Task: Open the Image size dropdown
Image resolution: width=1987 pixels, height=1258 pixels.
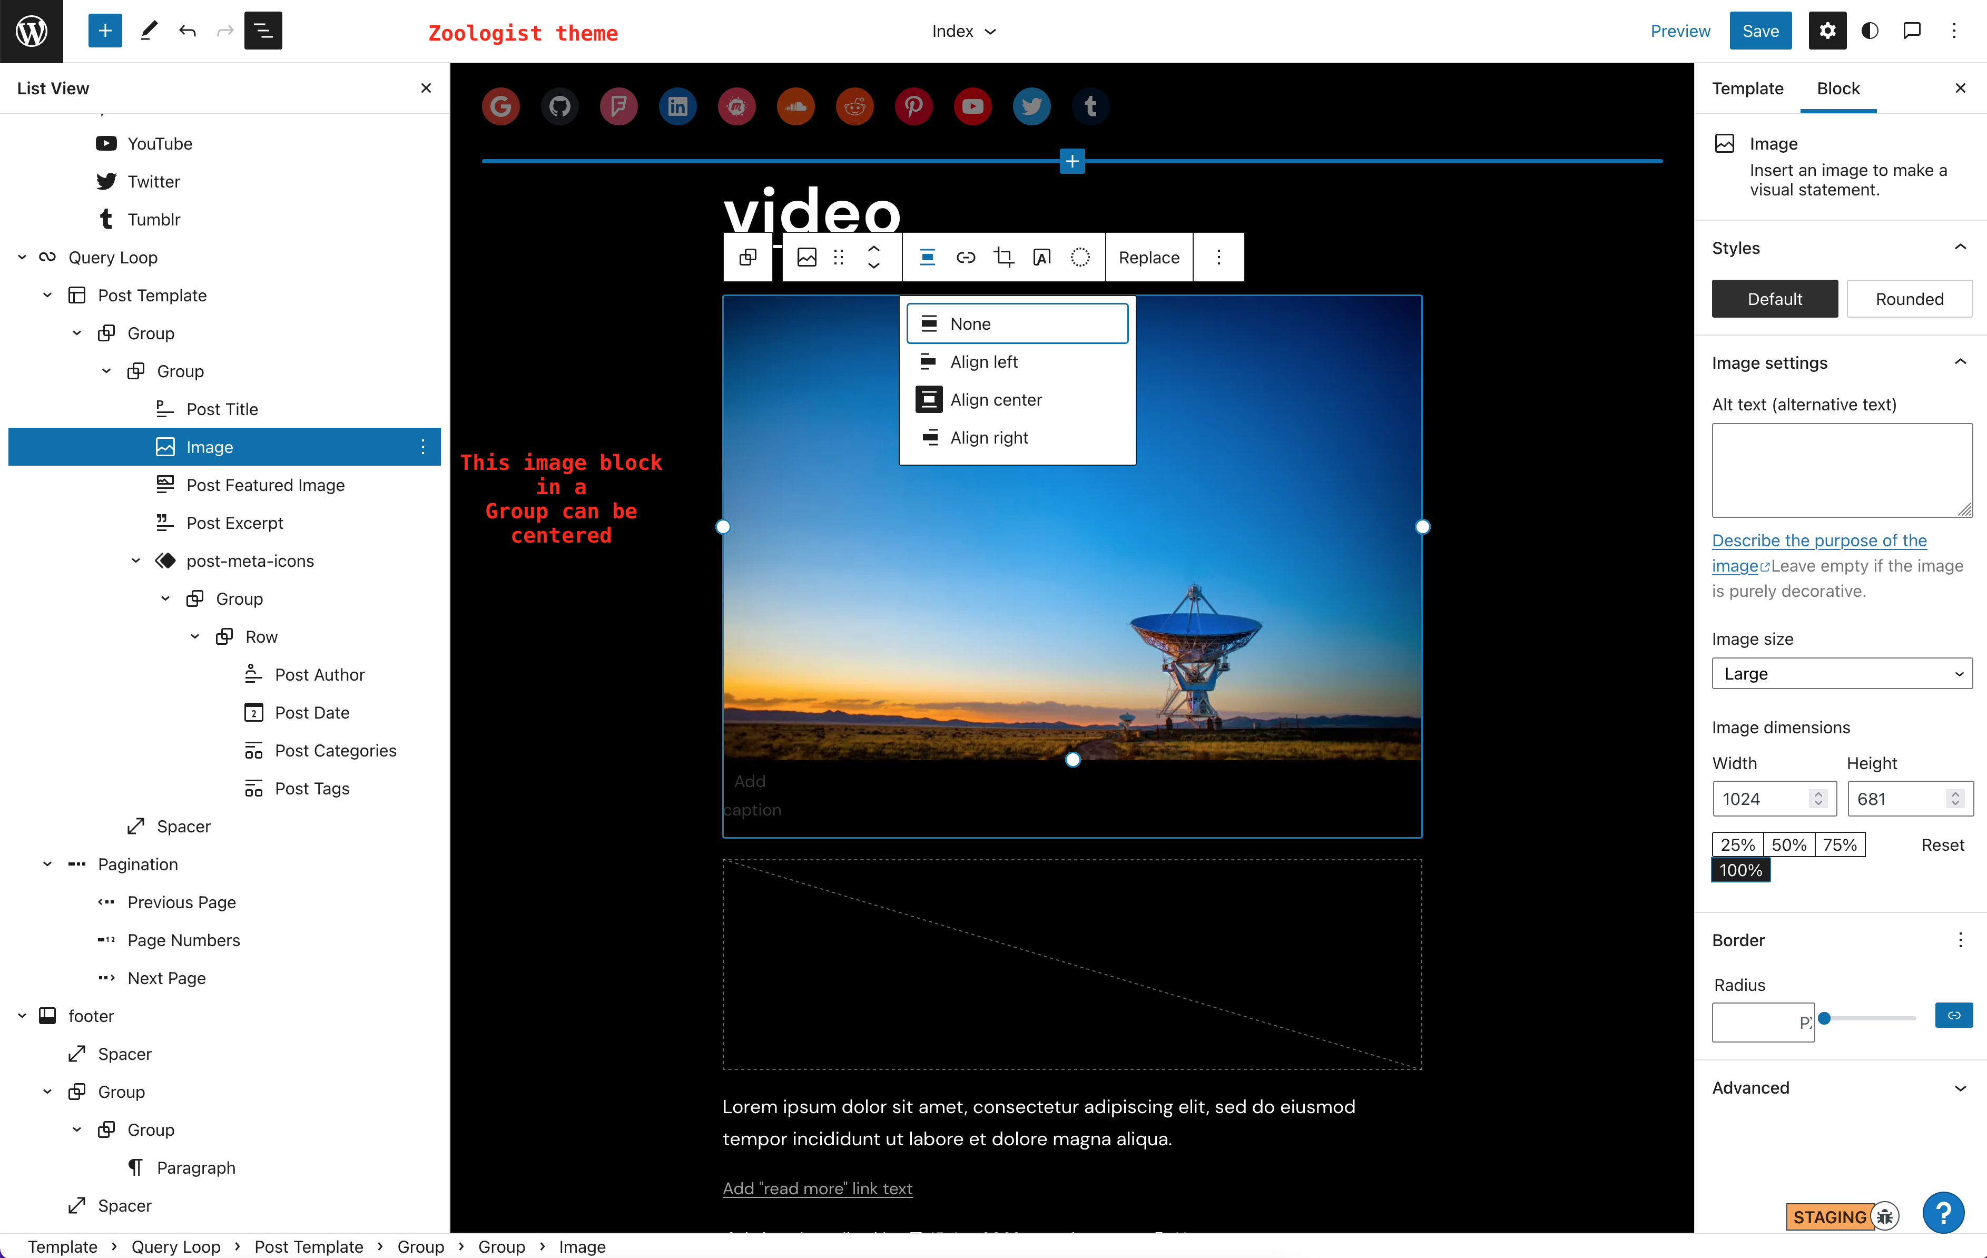Action: coord(1842,673)
